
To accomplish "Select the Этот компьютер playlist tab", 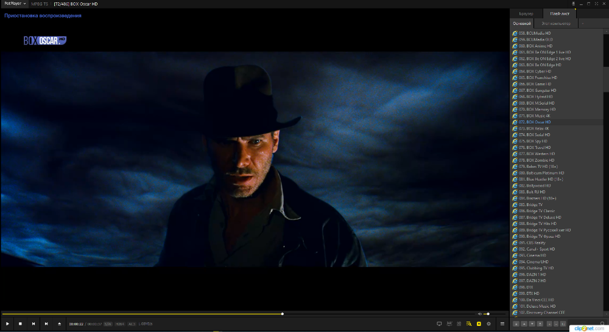I will pyautogui.click(x=556, y=24).
